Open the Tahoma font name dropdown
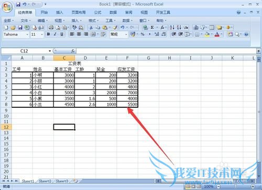The image size is (262, 190). [x=27, y=35]
